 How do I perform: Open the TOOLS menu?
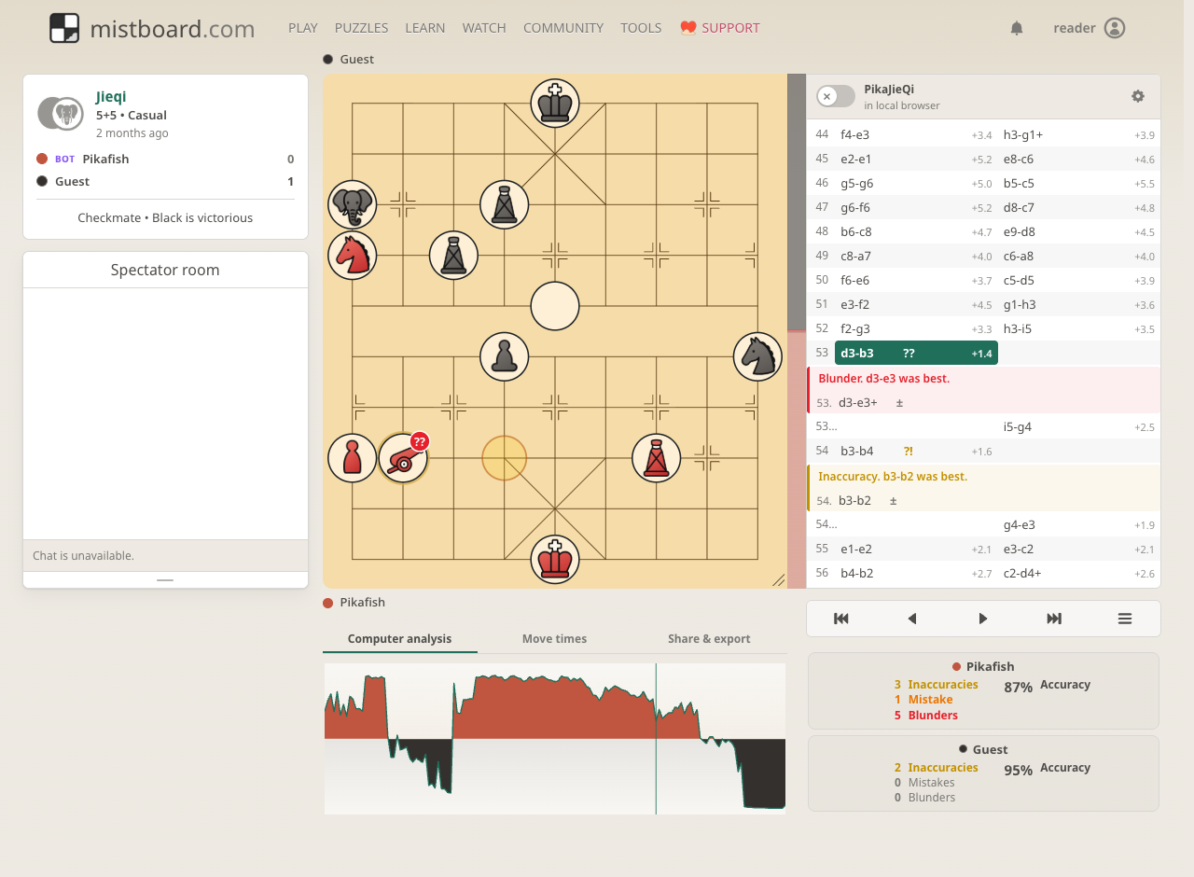click(x=642, y=28)
